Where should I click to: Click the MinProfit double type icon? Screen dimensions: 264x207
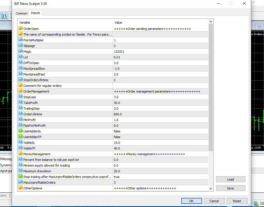[x=20, y=120]
